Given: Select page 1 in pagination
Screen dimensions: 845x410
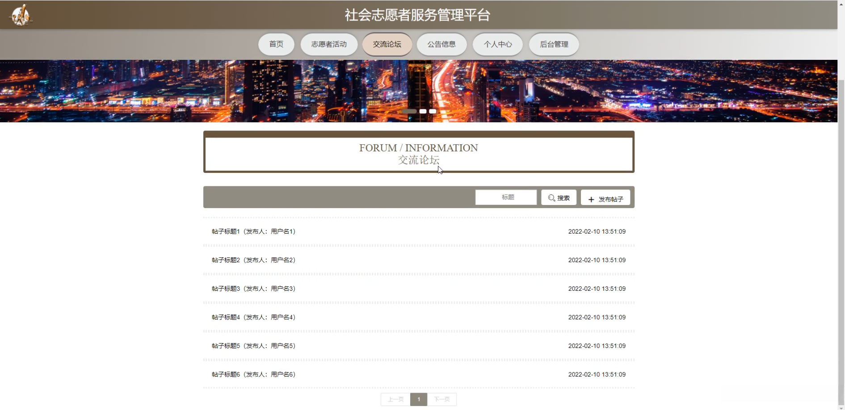Looking at the screenshot, I should pos(419,399).
